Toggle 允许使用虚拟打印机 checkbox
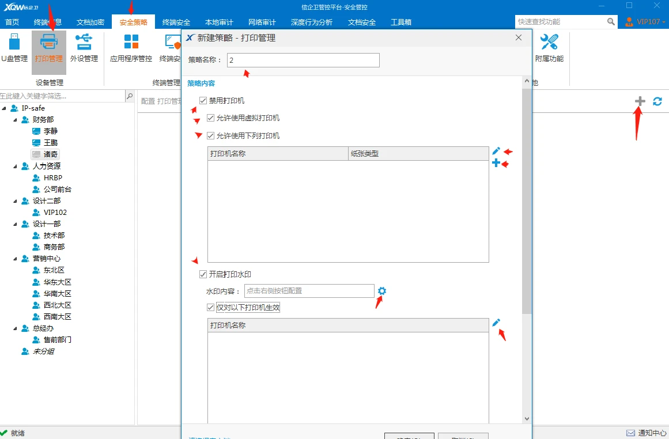 (x=210, y=118)
